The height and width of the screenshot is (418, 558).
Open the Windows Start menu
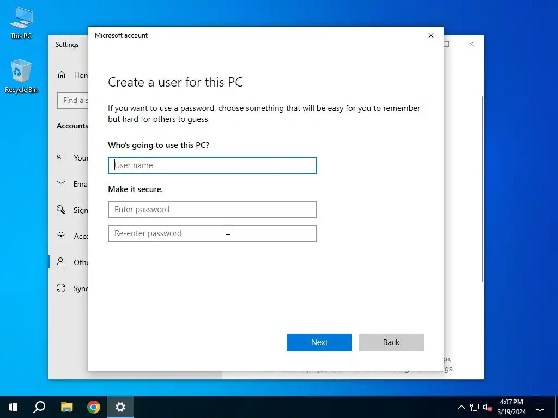13,407
